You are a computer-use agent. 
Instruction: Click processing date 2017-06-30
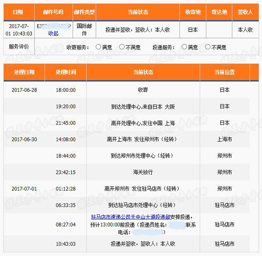pos(24,139)
